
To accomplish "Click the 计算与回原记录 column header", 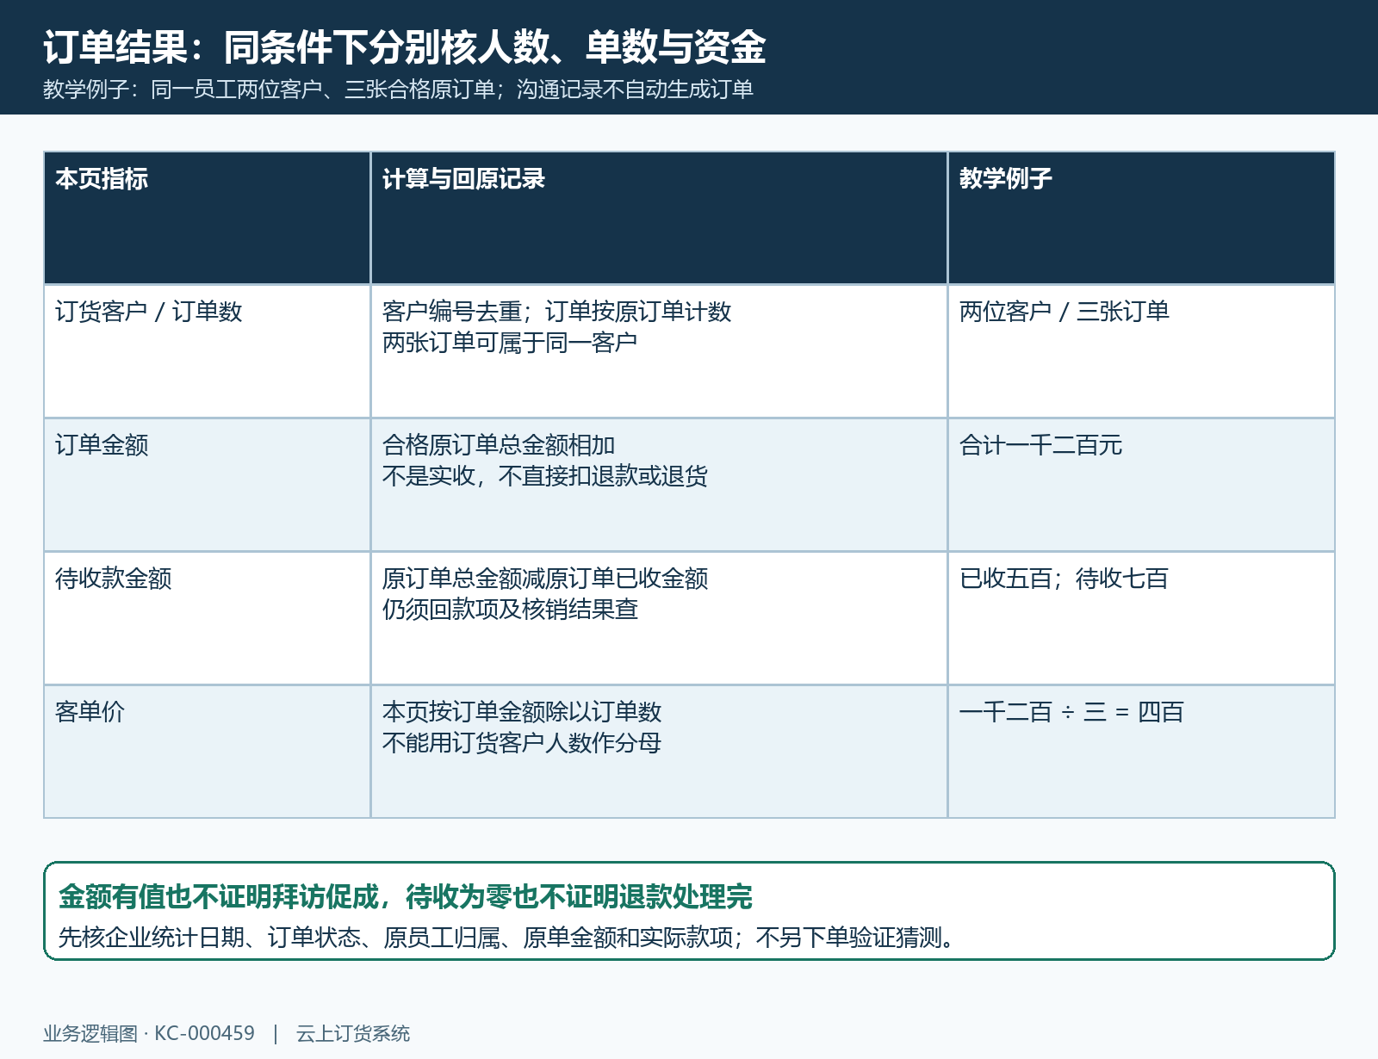I will pyautogui.click(x=659, y=218).
